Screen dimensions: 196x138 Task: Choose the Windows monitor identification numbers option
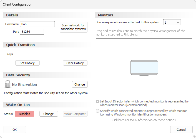click(x=97, y=111)
